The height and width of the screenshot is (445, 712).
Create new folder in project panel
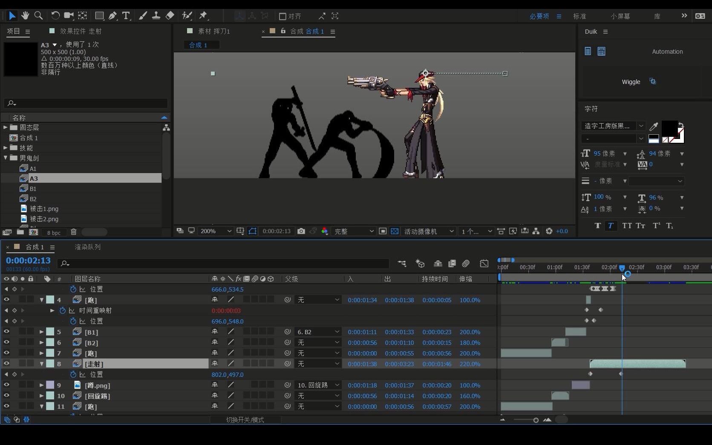(20, 232)
